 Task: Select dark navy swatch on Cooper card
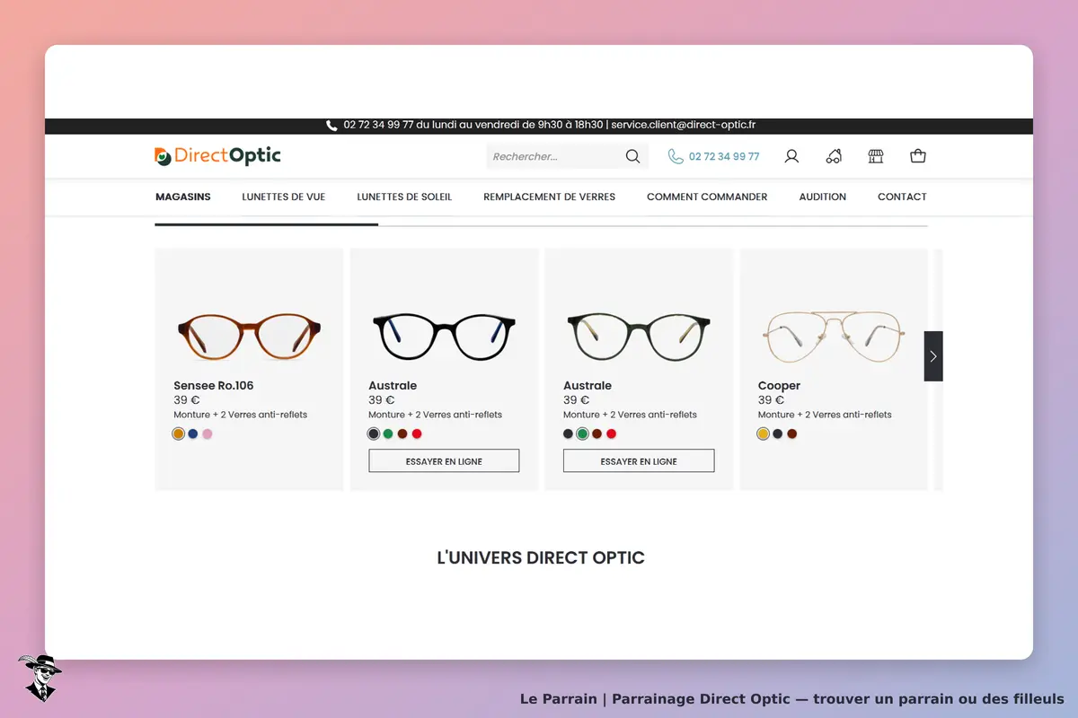point(778,434)
